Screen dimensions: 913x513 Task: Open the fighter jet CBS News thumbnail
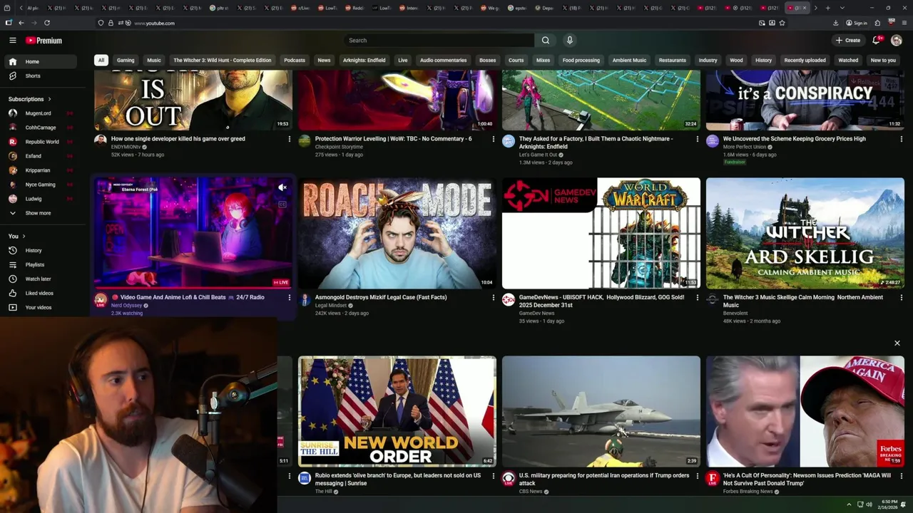coord(601,411)
